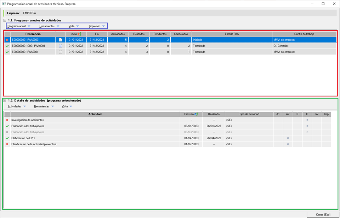Click red square beside Planificación de la actividad preventiva
This screenshot has height=218, width=340.
click(x=7, y=144)
